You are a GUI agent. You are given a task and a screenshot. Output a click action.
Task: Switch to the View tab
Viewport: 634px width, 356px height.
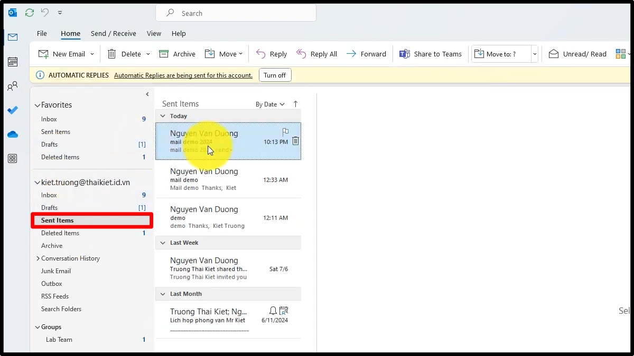154,33
